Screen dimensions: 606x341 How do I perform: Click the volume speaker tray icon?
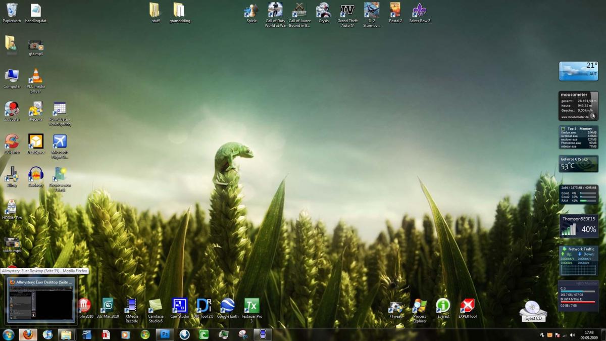[572, 334]
